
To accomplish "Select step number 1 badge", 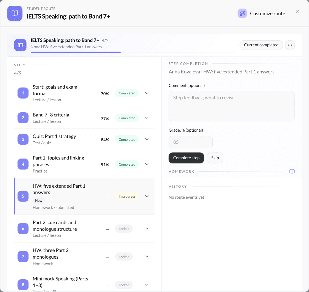I will (23, 93).
